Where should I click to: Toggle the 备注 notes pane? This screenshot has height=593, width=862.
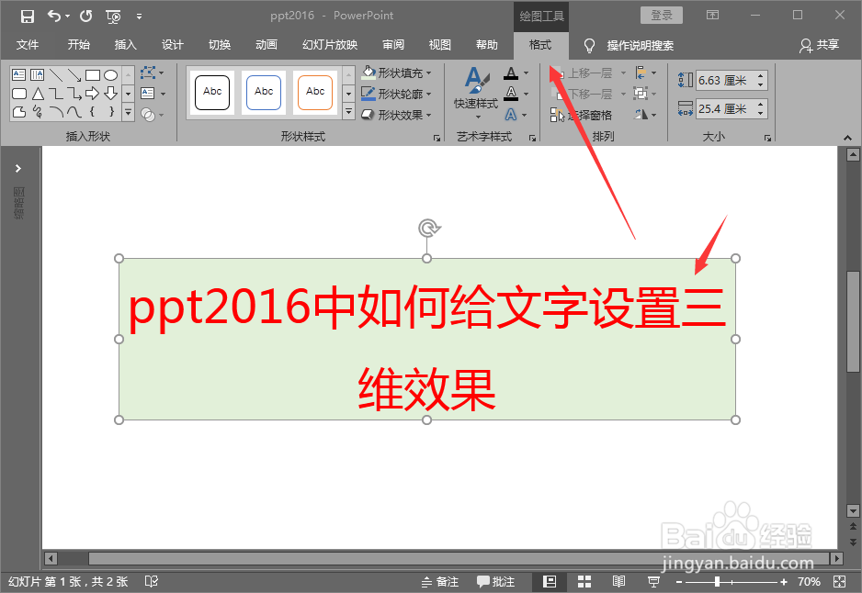[x=440, y=581]
